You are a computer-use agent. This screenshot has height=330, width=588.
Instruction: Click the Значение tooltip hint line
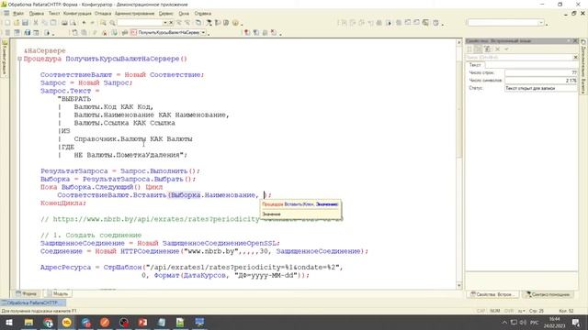(x=272, y=214)
